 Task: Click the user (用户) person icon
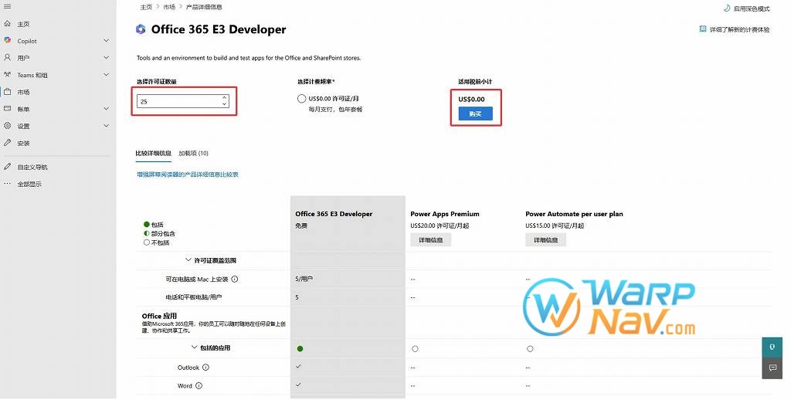7,57
